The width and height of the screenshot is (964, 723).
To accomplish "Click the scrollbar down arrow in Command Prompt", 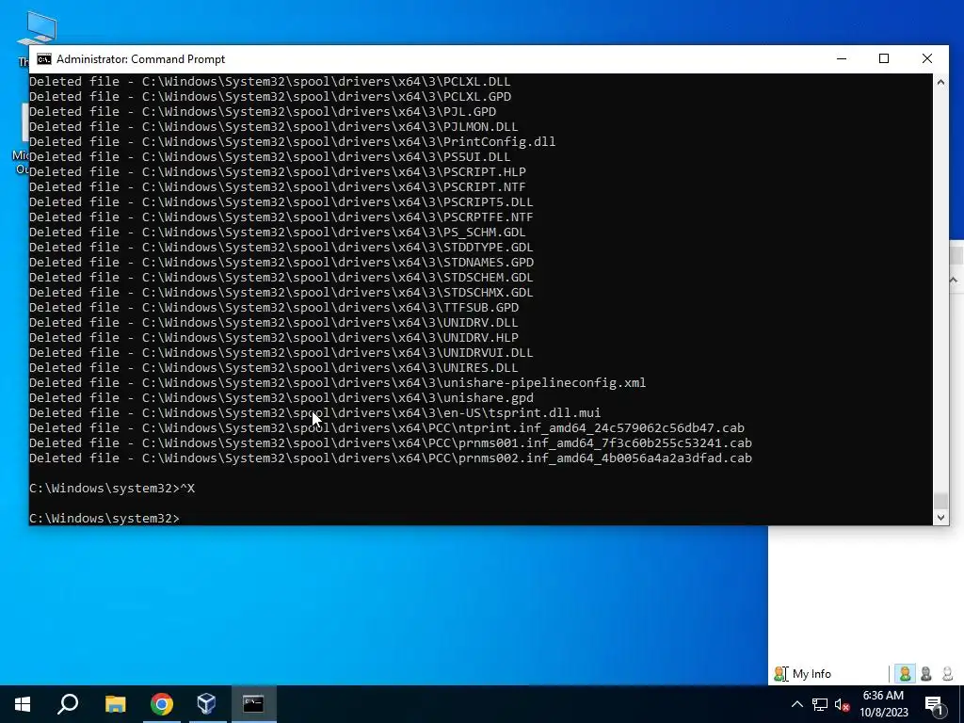I will tap(940, 518).
